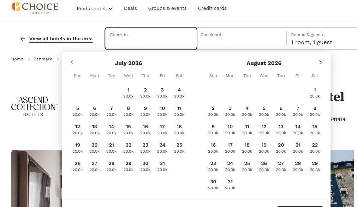Screen dimensions: 357x207
Task: Select August 14, 2026
Action: [298, 130]
